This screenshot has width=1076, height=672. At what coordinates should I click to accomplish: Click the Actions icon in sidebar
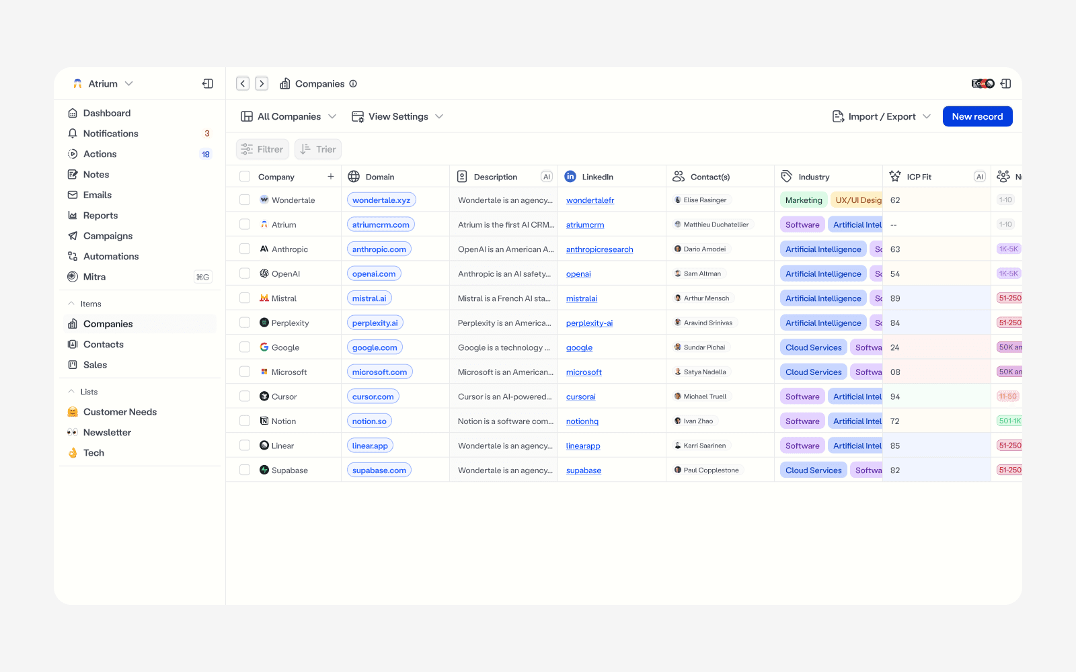pyautogui.click(x=73, y=154)
